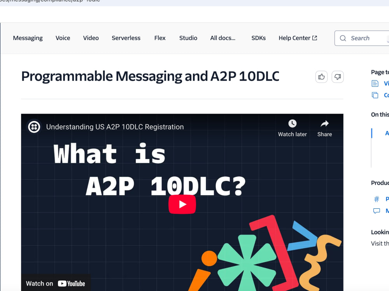Click Watch on YouTube button
The image size is (389, 291).
[x=56, y=284]
